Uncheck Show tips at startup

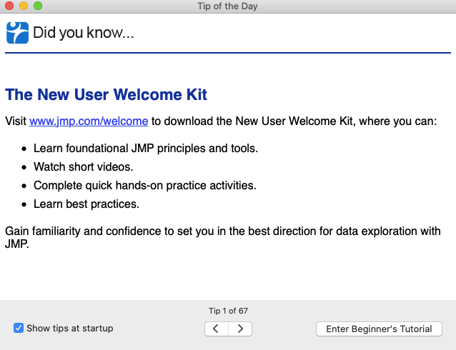[x=19, y=328]
